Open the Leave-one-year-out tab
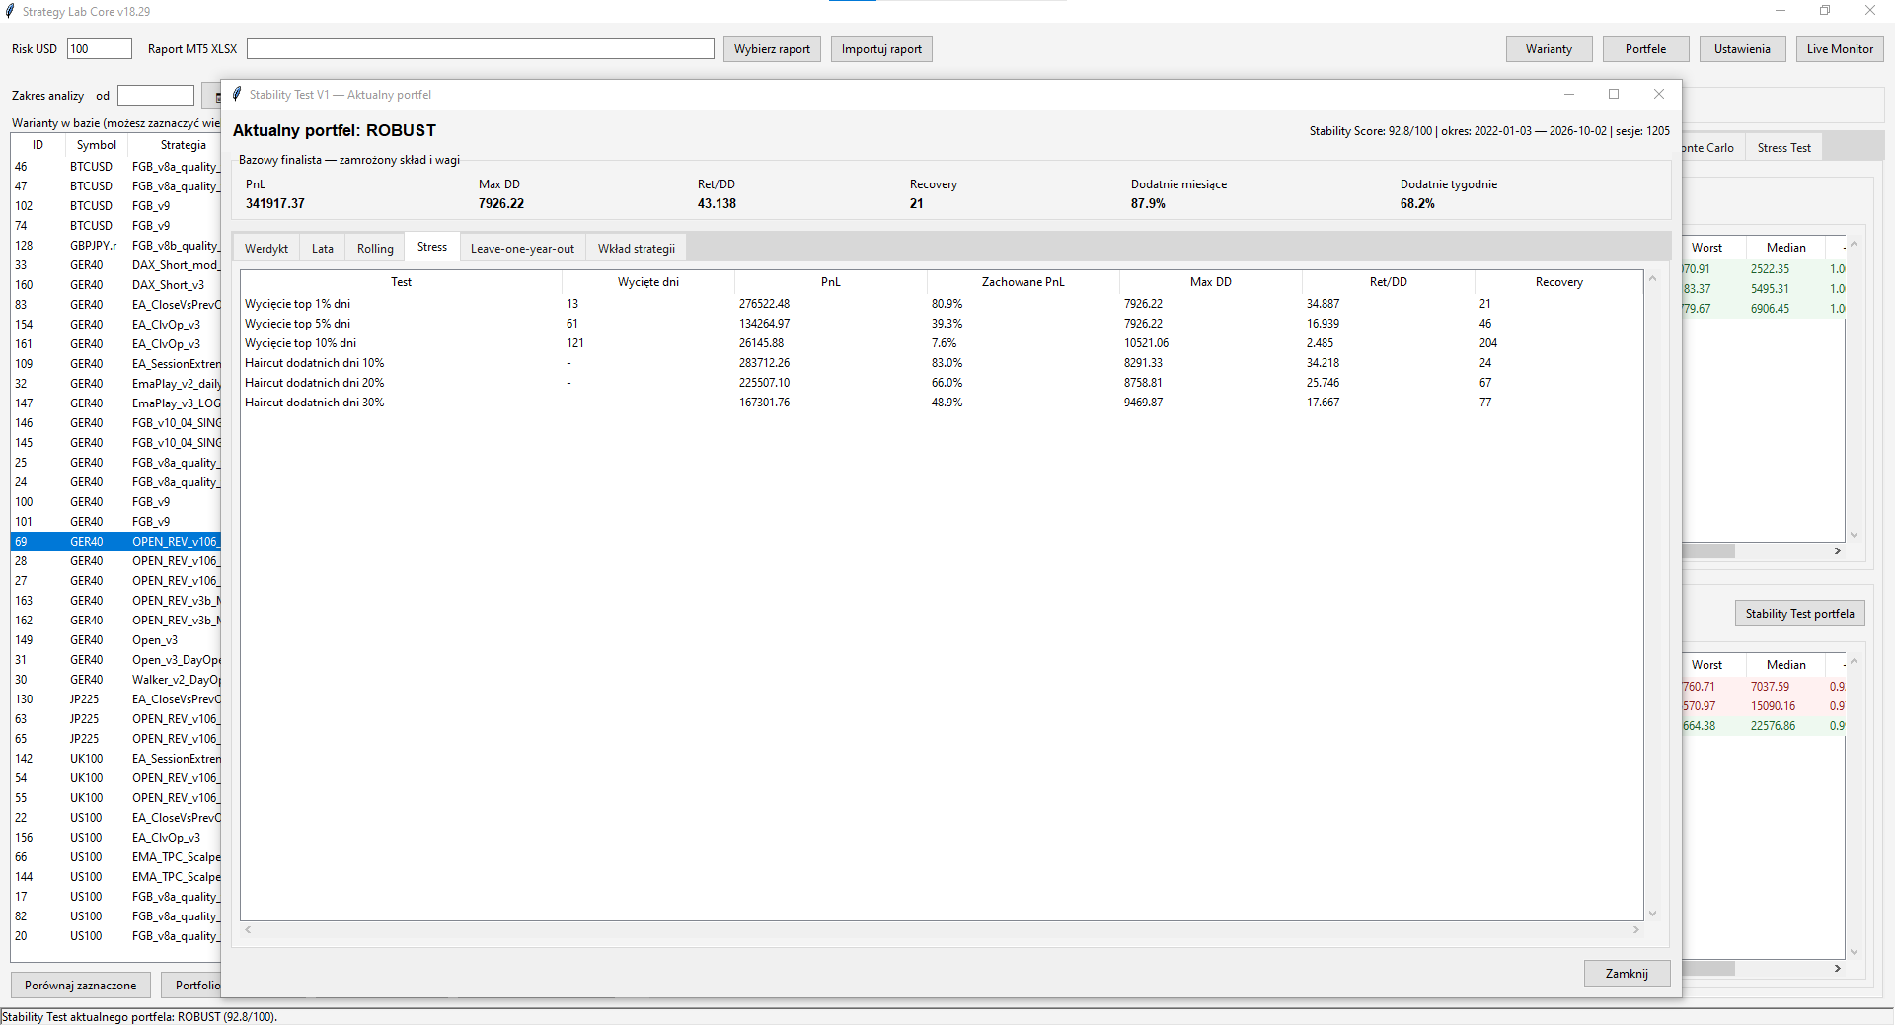1895x1025 pixels. pos(522,248)
